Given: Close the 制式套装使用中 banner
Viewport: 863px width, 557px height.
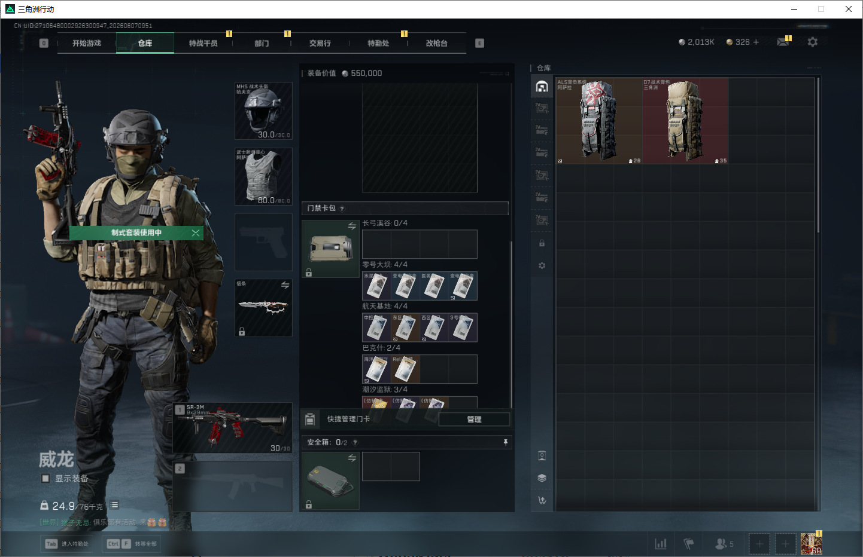Looking at the screenshot, I should pos(196,232).
